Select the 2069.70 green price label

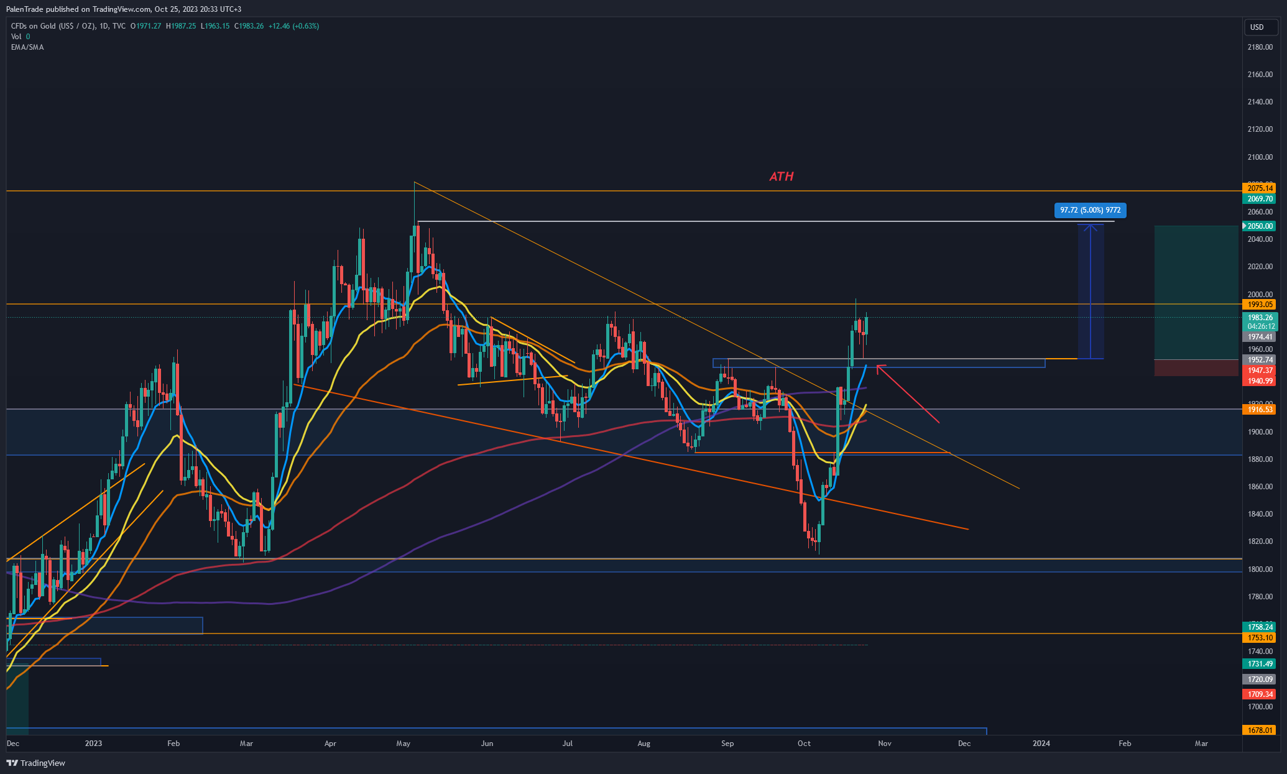point(1260,199)
